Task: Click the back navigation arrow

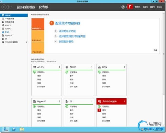Action: coord(4,7)
